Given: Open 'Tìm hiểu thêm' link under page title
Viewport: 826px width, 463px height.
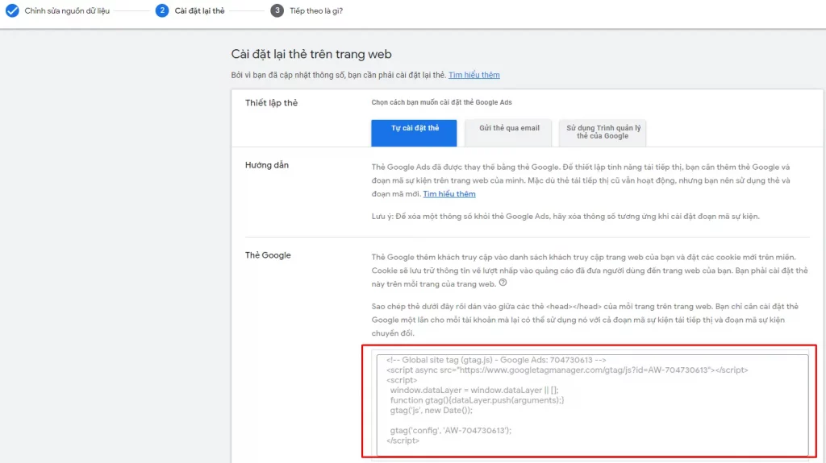Looking at the screenshot, I should pos(474,75).
